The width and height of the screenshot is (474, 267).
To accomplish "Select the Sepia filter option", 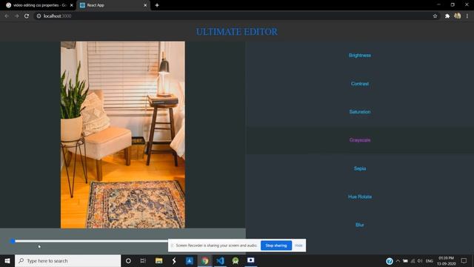I will [x=360, y=168].
